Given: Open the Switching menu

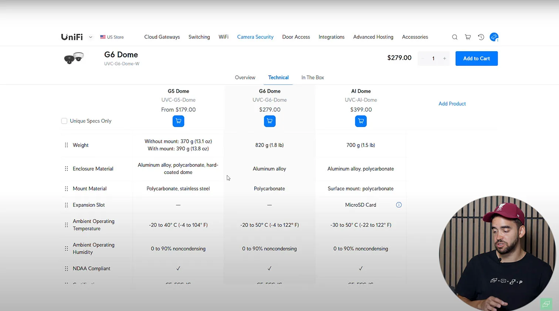Looking at the screenshot, I should tap(199, 37).
